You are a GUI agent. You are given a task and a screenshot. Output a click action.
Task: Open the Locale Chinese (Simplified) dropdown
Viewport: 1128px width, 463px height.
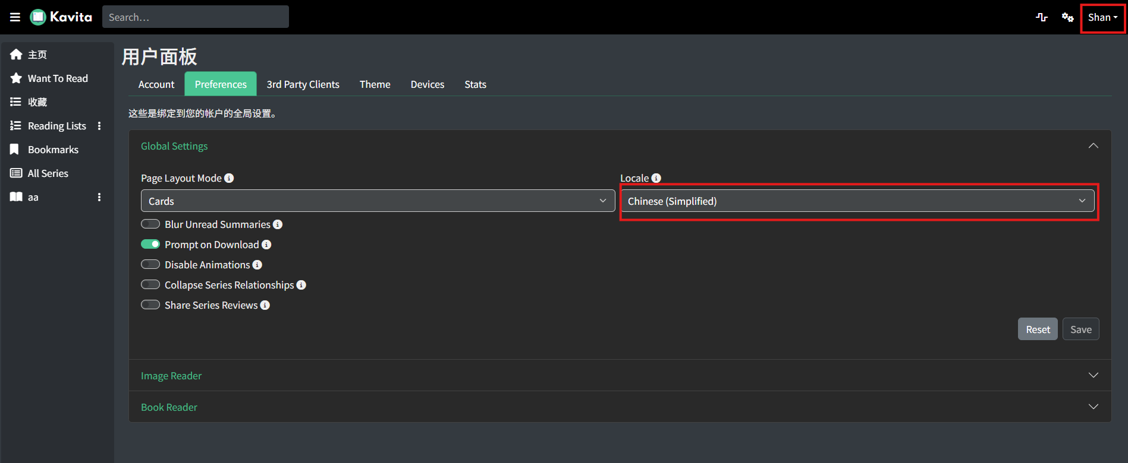tap(857, 201)
